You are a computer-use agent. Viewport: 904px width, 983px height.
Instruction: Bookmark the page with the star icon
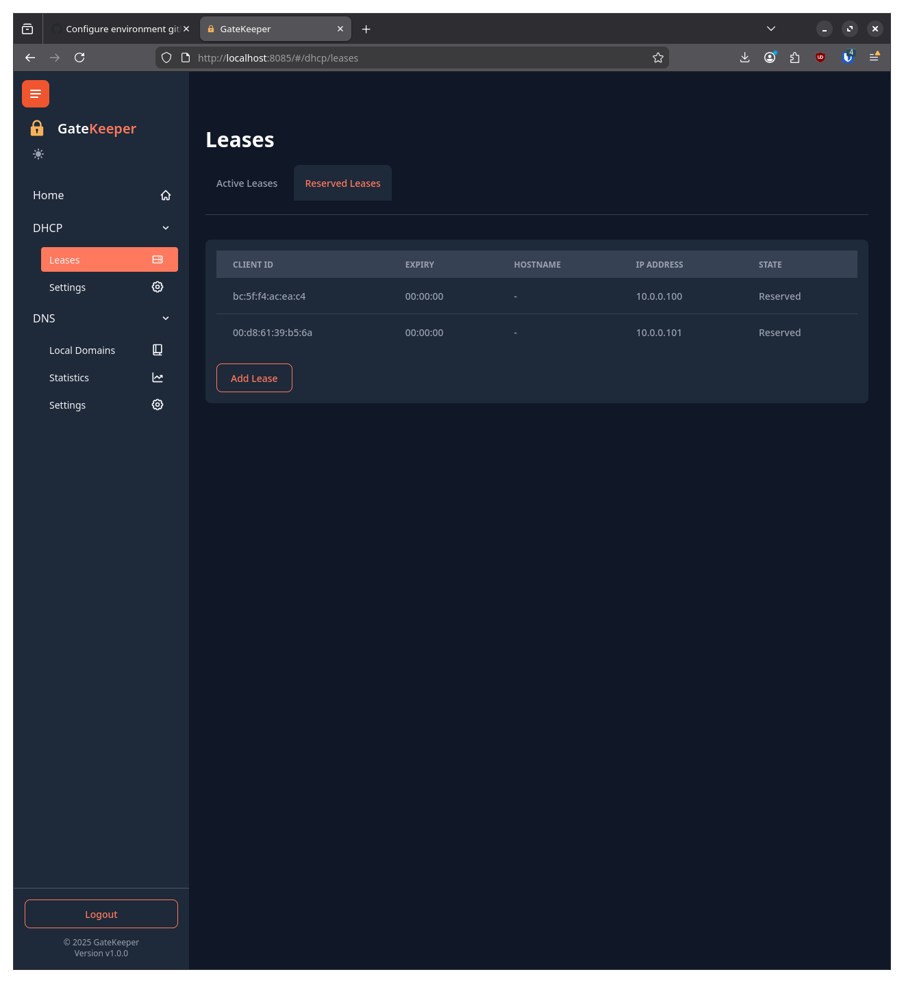657,58
